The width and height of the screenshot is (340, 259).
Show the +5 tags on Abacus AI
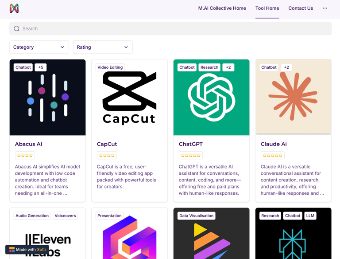[x=41, y=67]
